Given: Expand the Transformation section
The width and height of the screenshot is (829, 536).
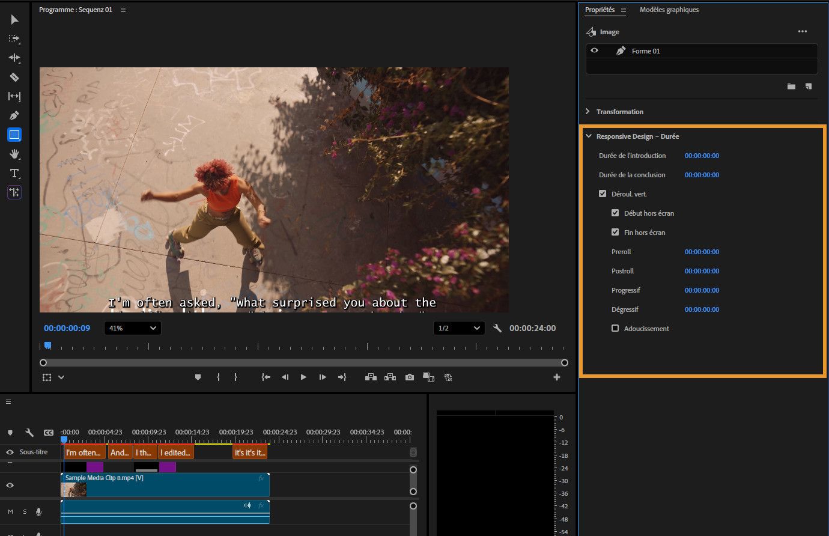Looking at the screenshot, I should 588,112.
